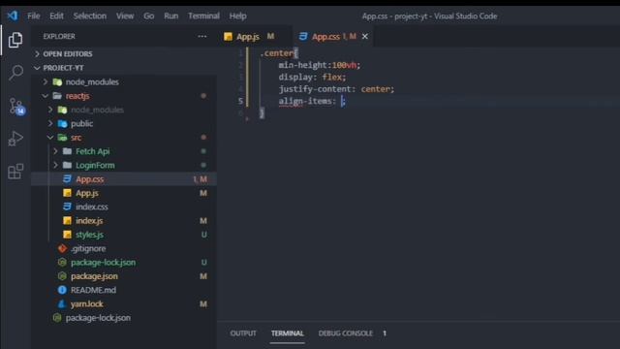Image resolution: width=620 pixels, height=349 pixels.
Task: Click the JS icon on App.js tab
Action: pos(229,37)
